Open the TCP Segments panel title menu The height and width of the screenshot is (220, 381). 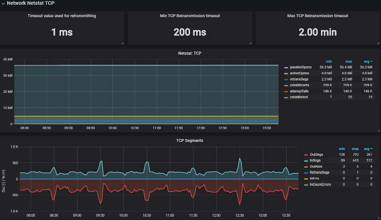pos(190,140)
